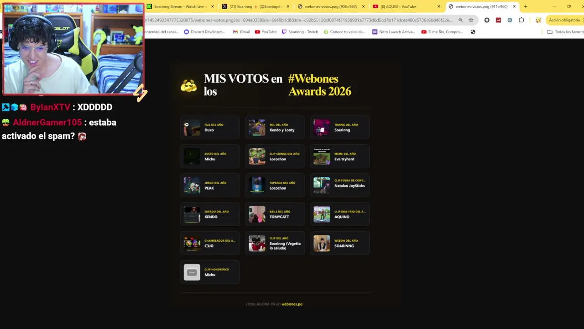584x329 pixels.
Task: Open the Soarinng - Twitch bookmark
Action: point(300,32)
